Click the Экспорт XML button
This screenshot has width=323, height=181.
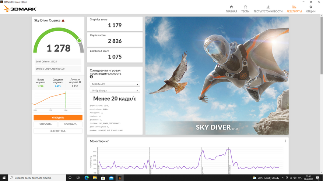point(58,131)
